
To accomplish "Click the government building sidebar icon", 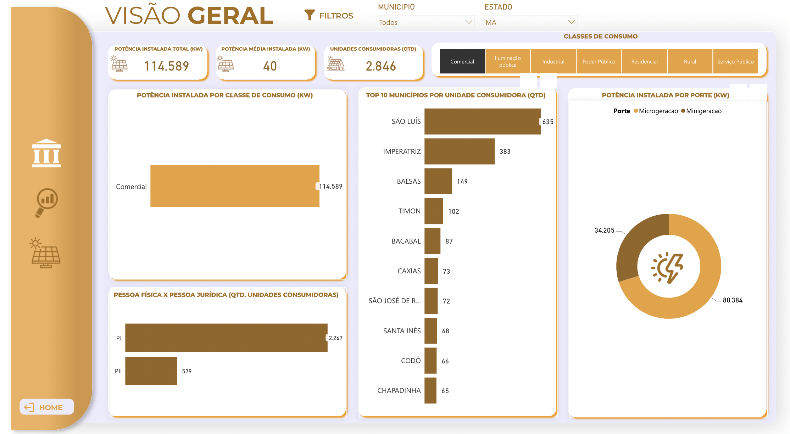I will 46,153.
